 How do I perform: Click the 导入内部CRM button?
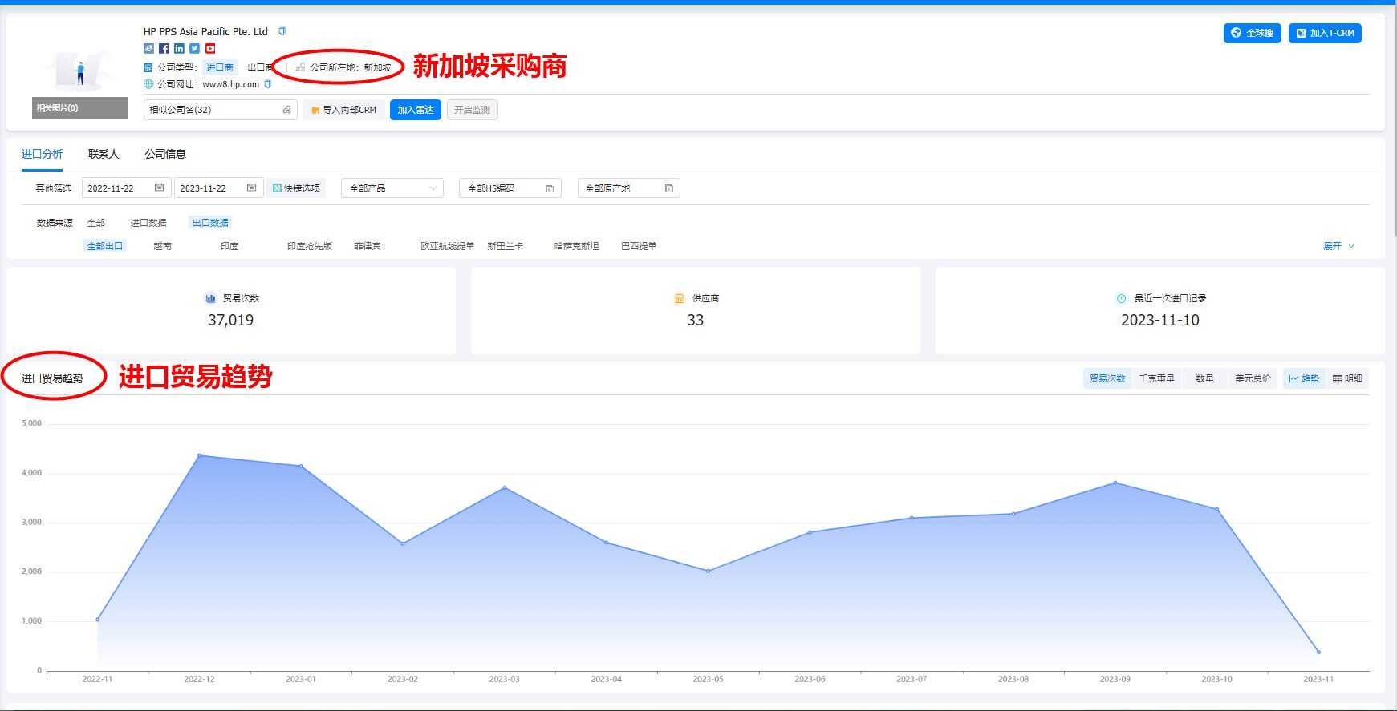343,110
